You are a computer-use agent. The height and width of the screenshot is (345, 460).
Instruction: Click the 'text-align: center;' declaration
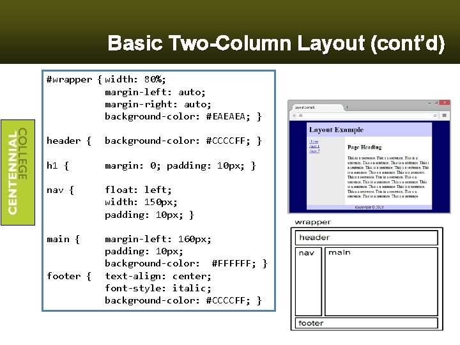click(158, 276)
